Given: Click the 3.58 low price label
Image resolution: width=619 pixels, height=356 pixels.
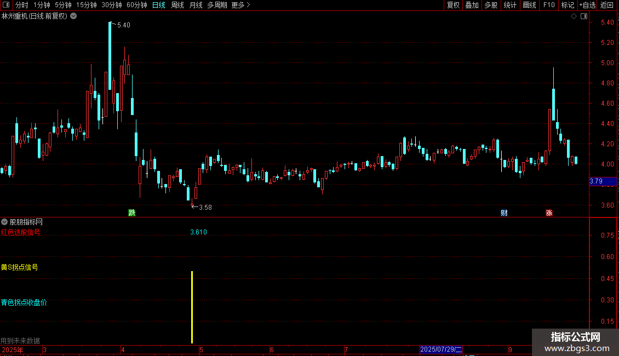Looking at the screenshot, I should [x=205, y=208].
